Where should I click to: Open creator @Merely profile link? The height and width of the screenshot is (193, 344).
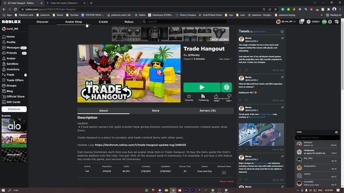tap(193, 55)
